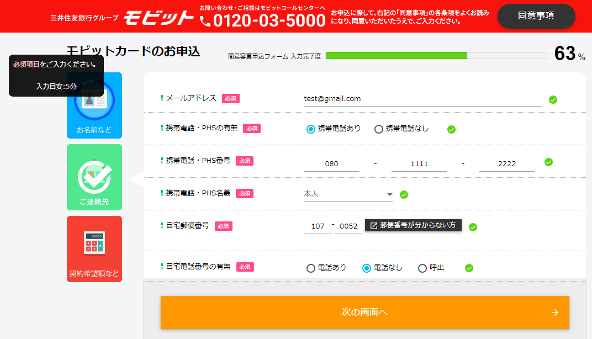Click the 自宅電話番号の有無 label
Image resolution: width=592 pixels, height=339 pixels.
click(198, 267)
